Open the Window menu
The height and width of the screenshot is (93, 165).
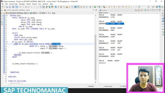[45, 4]
